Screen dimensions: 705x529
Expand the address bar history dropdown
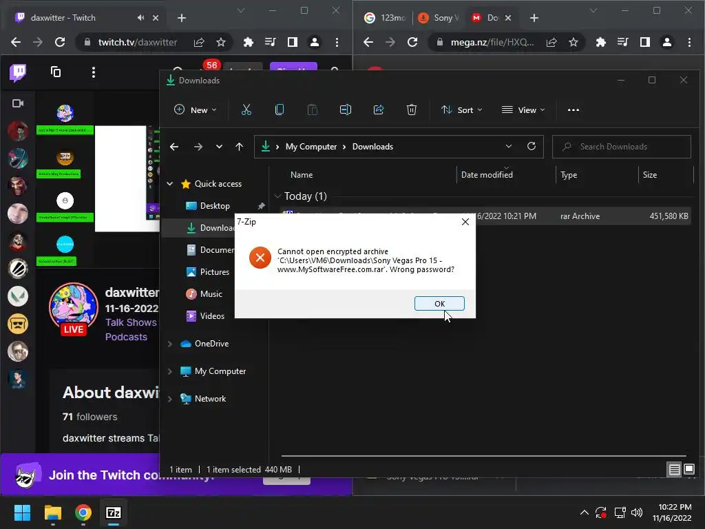coord(509,146)
